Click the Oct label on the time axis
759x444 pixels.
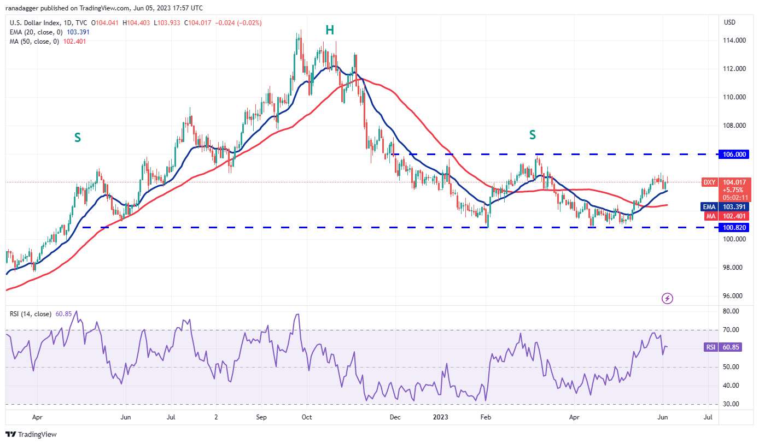306,417
